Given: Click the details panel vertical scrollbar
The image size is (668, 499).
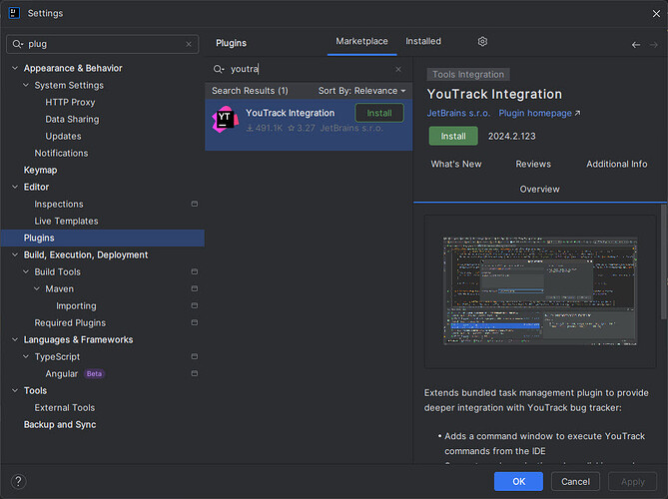Looking at the screenshot, I should (x=663, y=261).
